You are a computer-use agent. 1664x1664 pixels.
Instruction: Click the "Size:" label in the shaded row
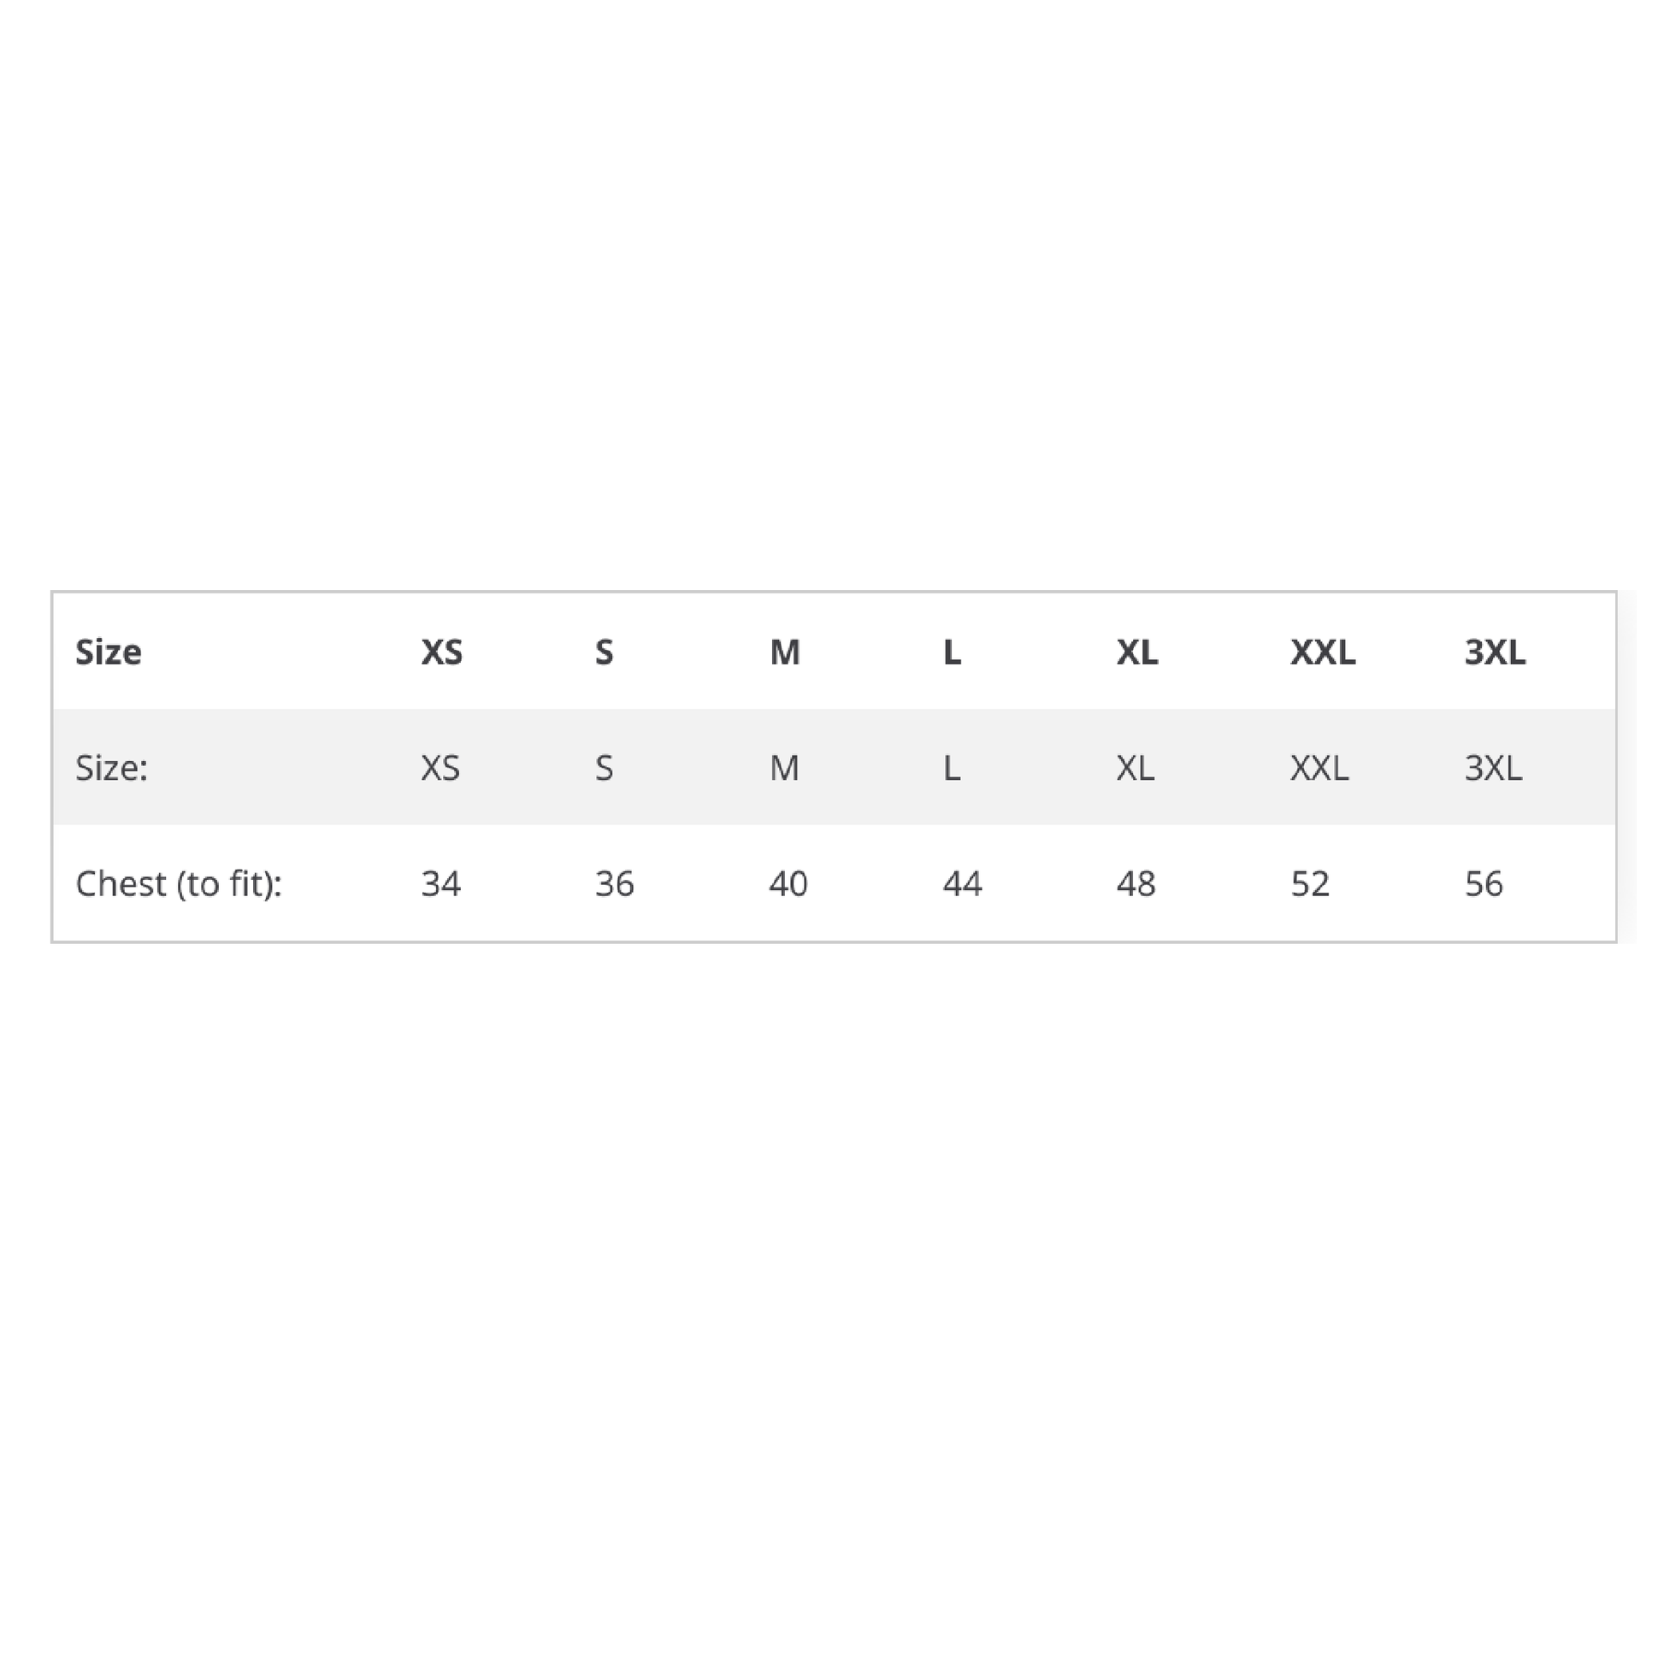pos(112,767)
